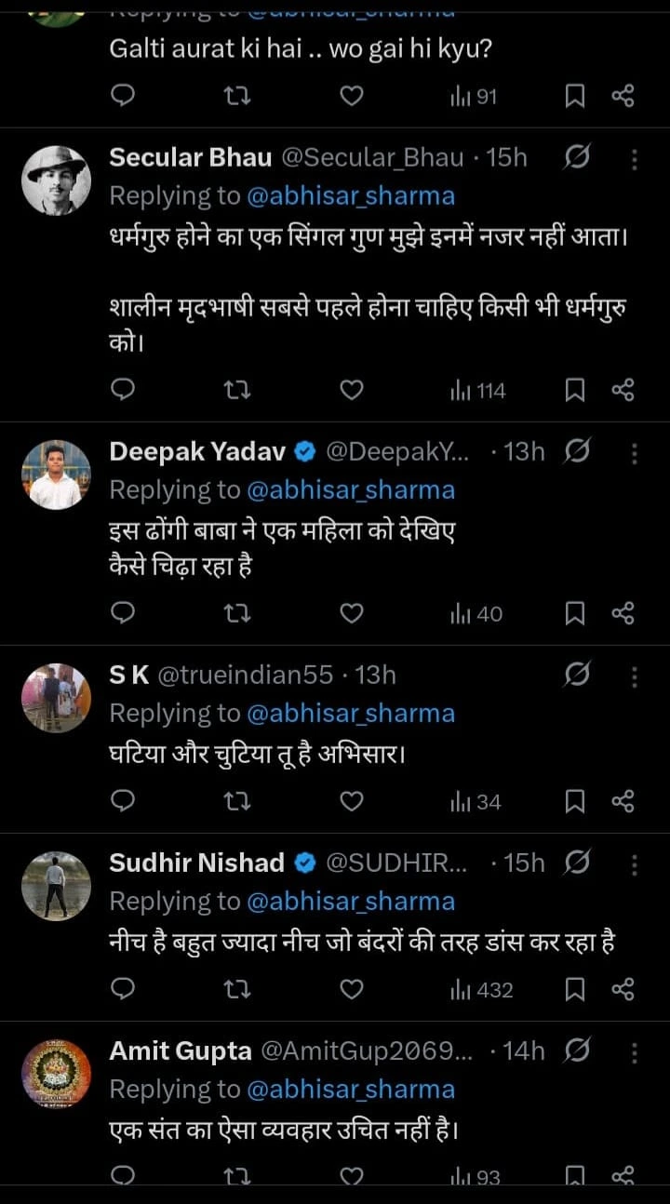View analytics for 432 views tweet

point(481,990)
